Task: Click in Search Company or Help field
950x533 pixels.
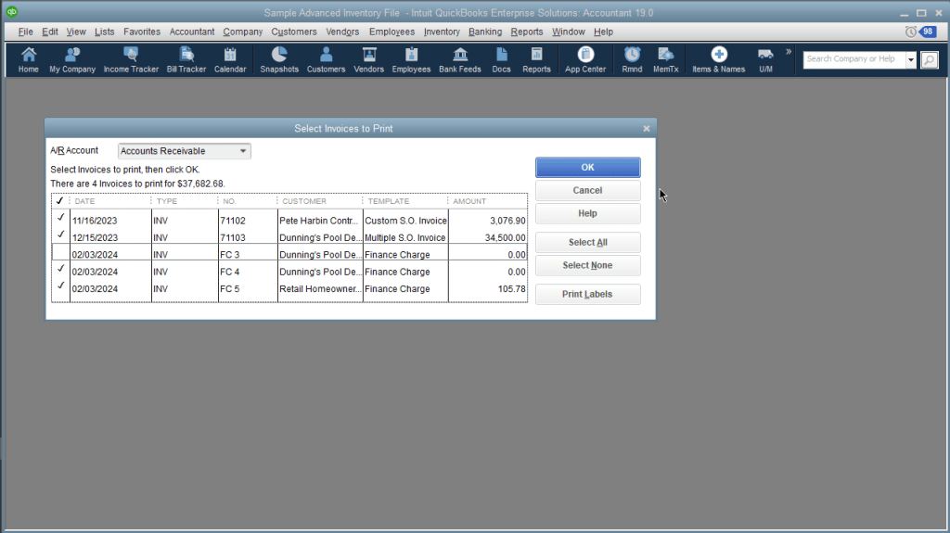Action: (x=854, y=59)
